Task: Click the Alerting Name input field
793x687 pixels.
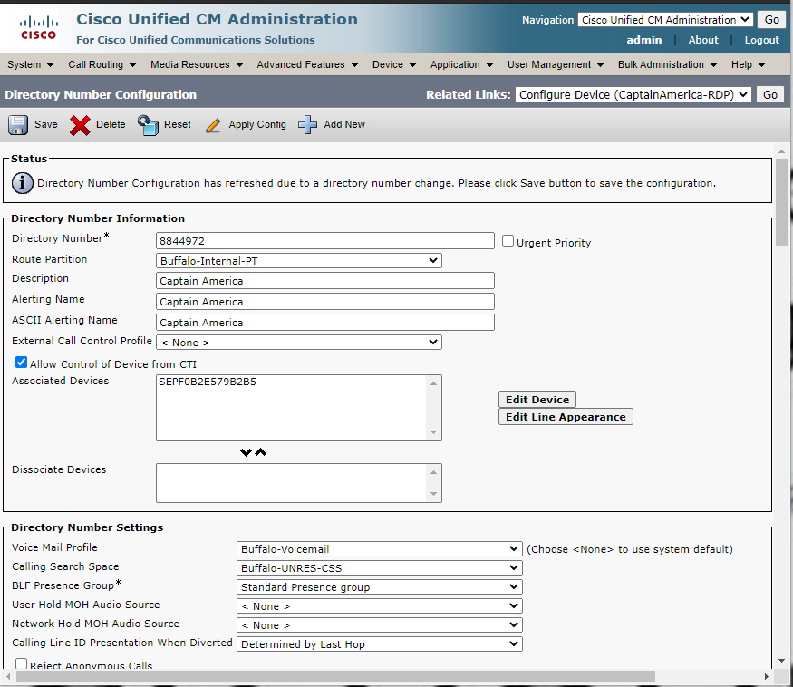Action: pyautogui.click(x=325, y=302)
